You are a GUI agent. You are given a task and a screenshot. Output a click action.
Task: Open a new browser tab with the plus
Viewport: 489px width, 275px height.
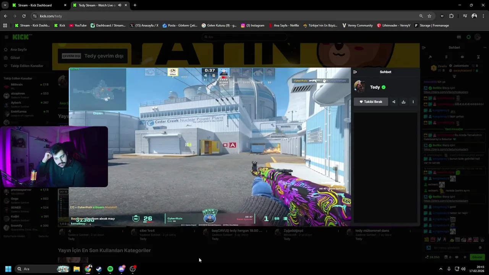pos(135,5)
